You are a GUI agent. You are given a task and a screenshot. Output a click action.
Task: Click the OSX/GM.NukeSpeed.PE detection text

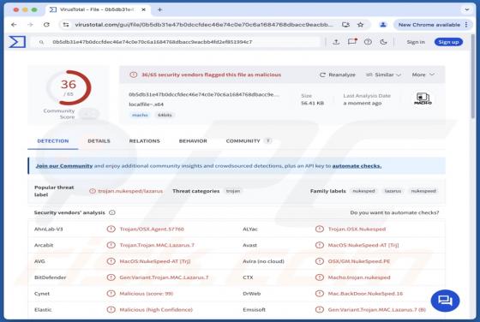click(x=359, y=261)
